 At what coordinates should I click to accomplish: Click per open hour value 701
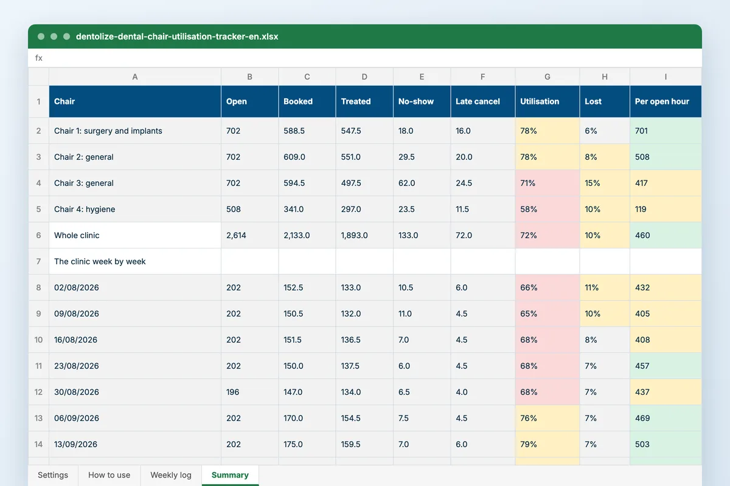666,131
